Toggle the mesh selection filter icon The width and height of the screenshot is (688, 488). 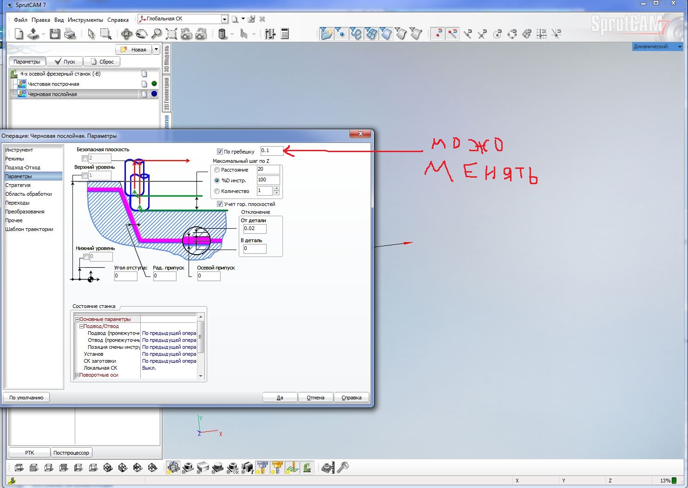click(x=371, y=34)
